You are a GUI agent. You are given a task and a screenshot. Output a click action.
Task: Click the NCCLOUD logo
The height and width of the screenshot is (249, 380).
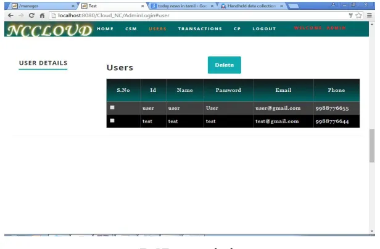click(x=49, y=30)
